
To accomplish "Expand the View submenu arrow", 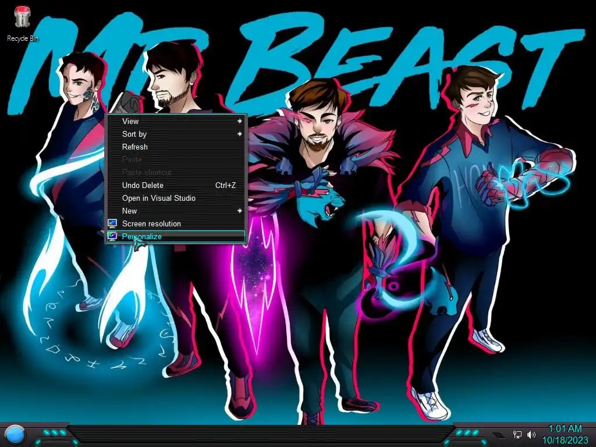I will pos(239,121).
